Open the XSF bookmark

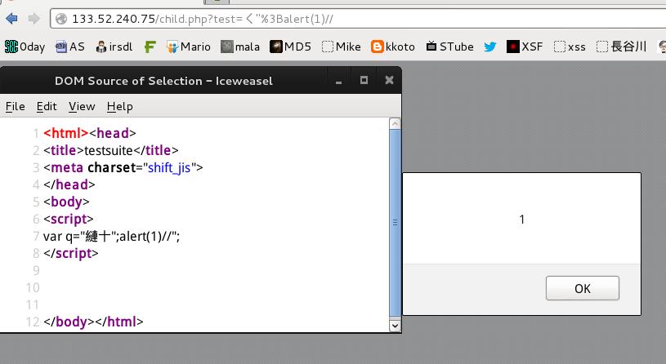point(525,47)
